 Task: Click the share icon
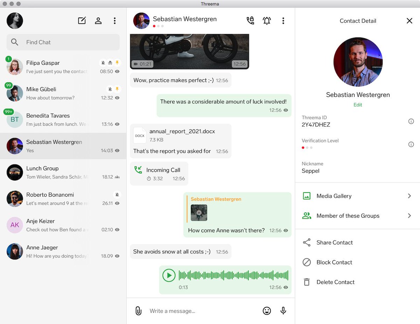[307, 243]
